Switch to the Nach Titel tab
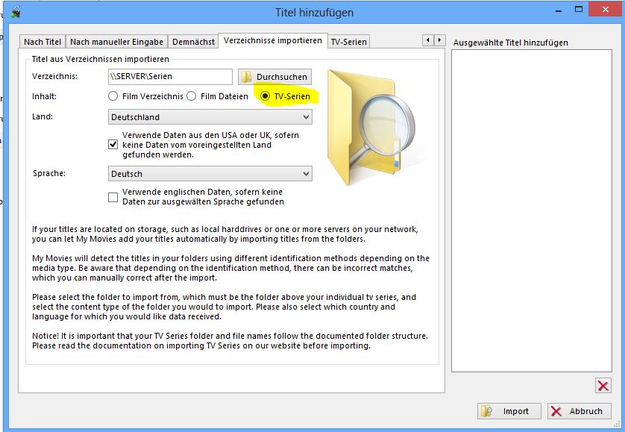 (x=43, y=42)
